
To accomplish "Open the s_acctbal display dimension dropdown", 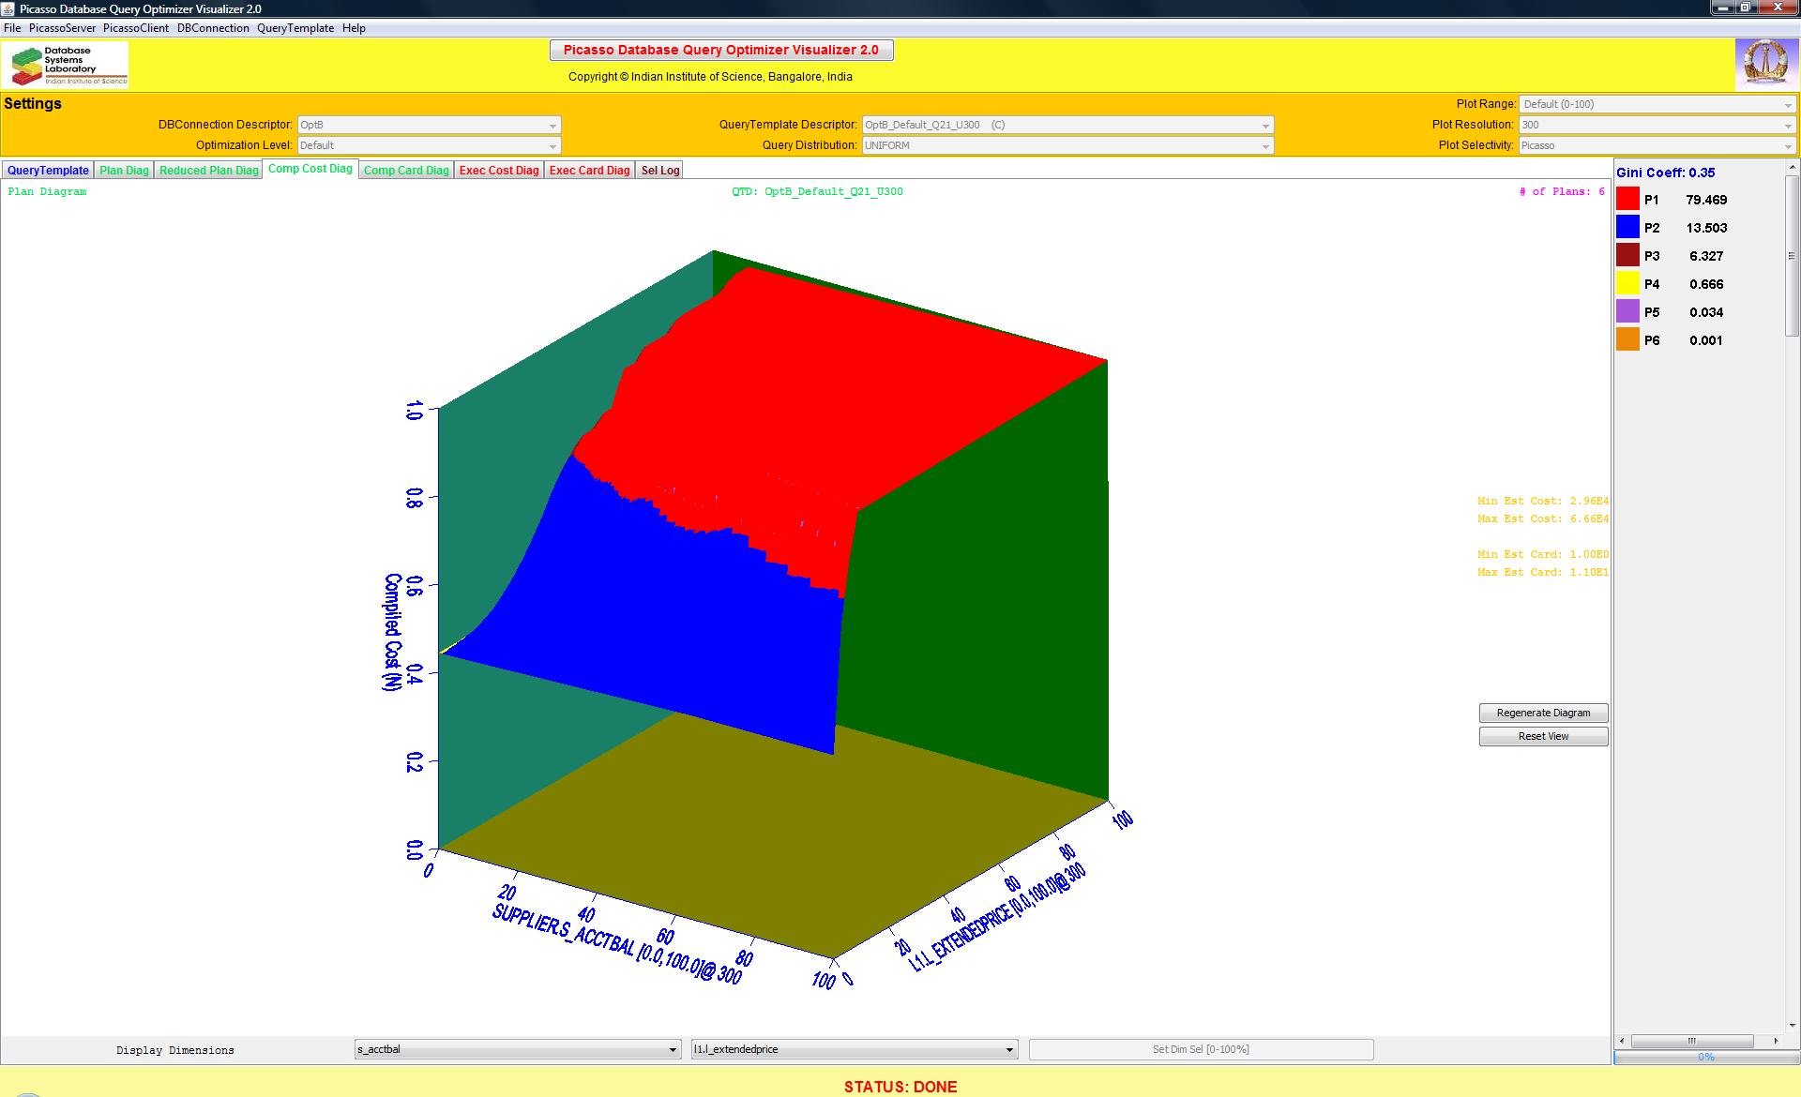I will click(x=518, y=1049).
